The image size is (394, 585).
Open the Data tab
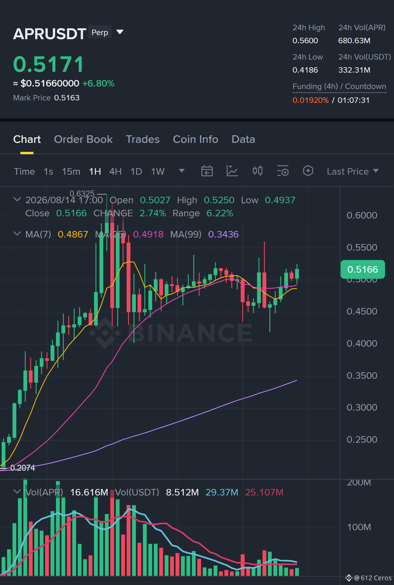point(243,139)
